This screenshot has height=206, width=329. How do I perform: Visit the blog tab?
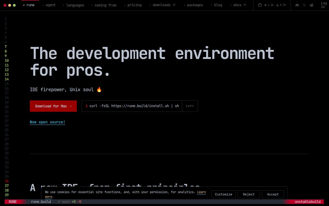point(216,5)
